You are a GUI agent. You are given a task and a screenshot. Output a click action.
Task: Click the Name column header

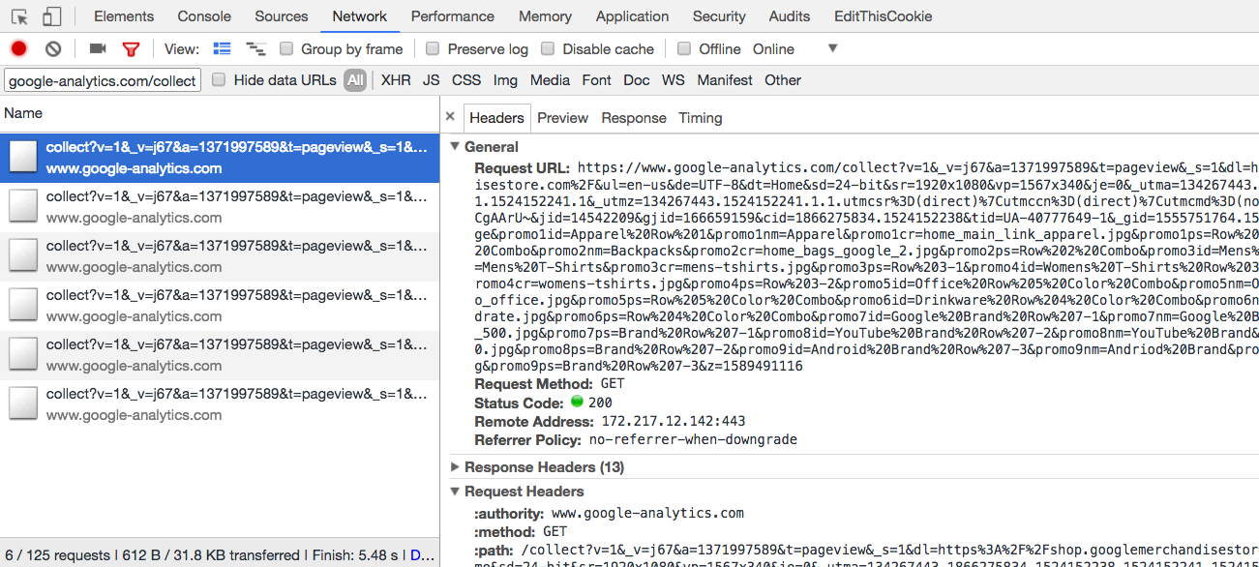(x=220, y=113)
